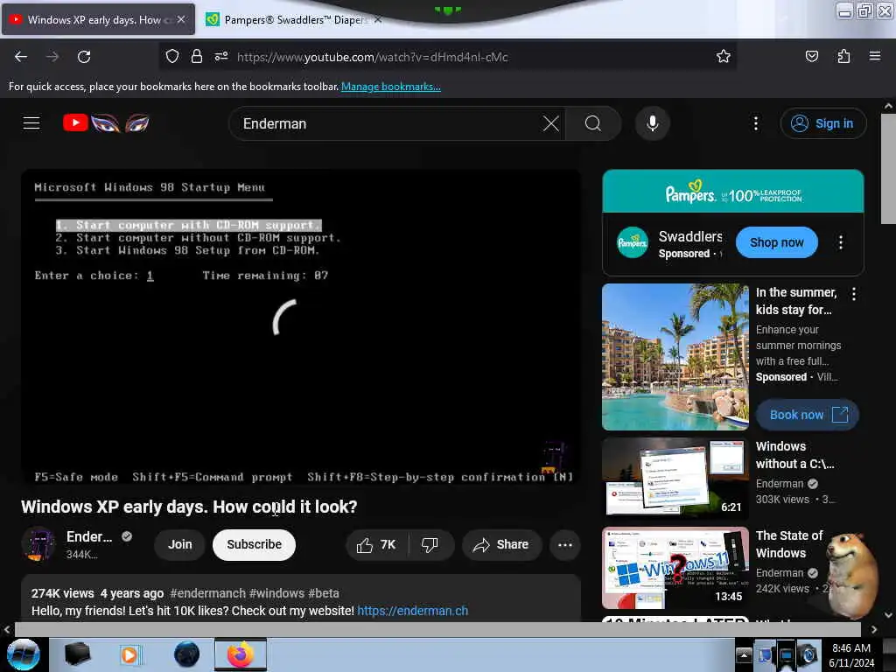
Task: Open the Pocket save icon
Action: pyautogui.click(x=811, y=57)
